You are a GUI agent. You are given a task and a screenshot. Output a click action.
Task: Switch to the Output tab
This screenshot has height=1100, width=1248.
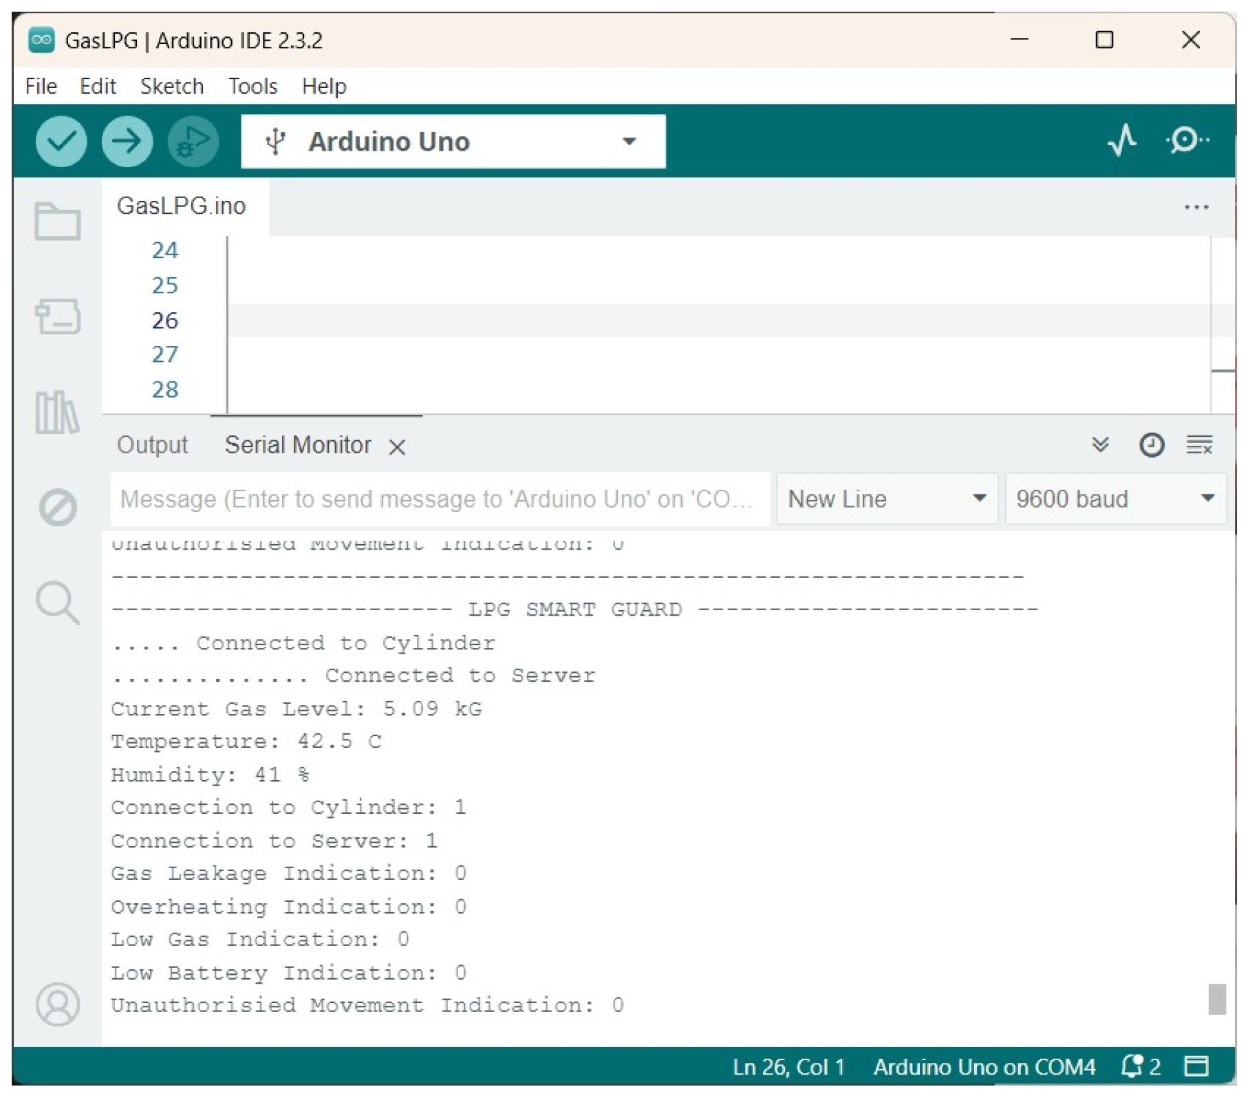pos(152,445)
